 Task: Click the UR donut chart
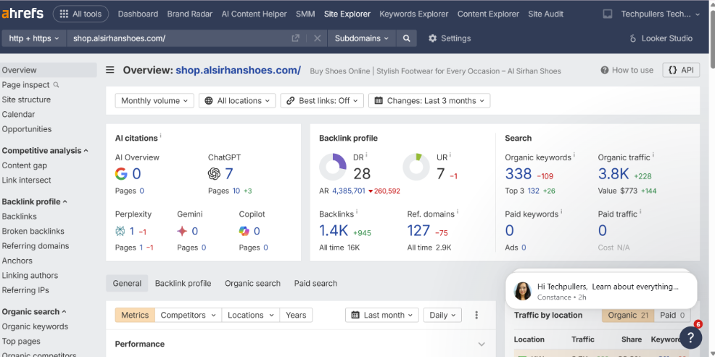pos(416,167)
